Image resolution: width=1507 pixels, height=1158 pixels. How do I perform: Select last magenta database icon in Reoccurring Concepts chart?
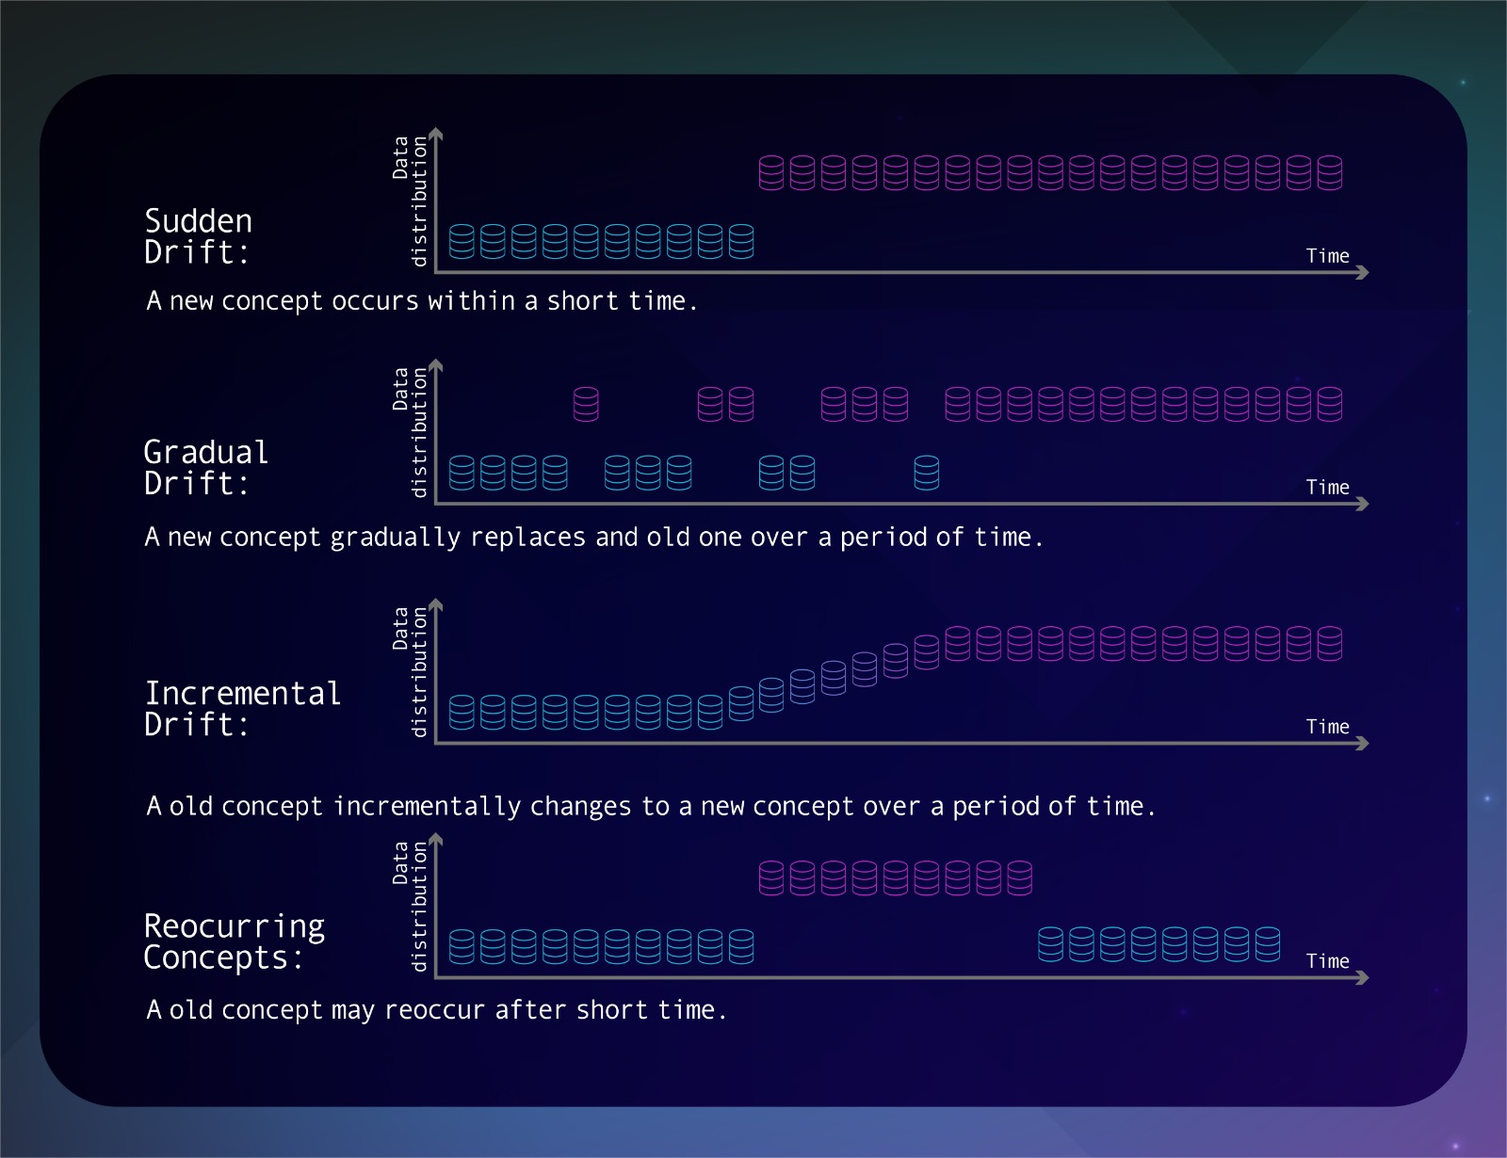pos(1020,877)
